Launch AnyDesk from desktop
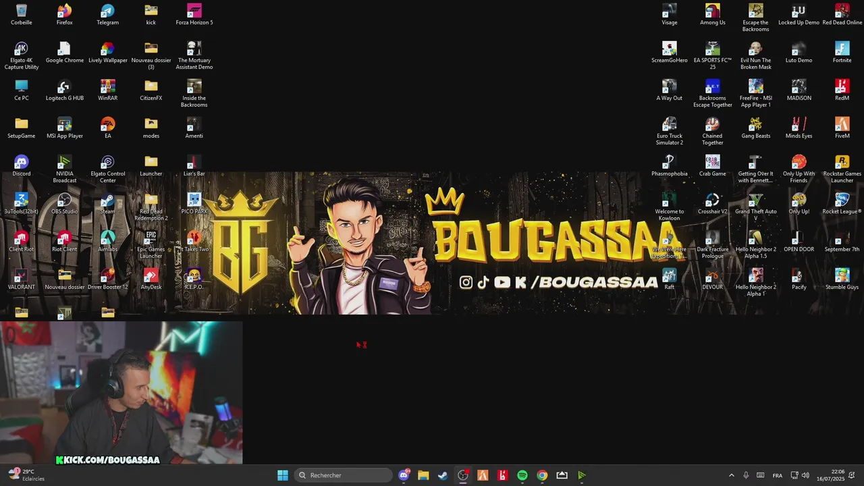The height and width of the screenshot is (486, 864). (x=151, y=279)
